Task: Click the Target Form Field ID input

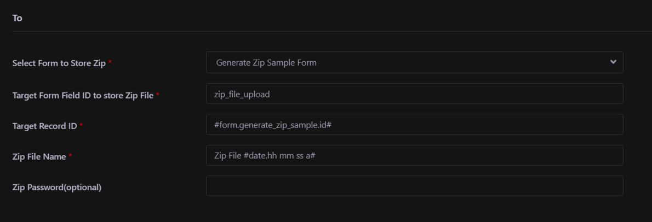Action: [x=414, y=94]
